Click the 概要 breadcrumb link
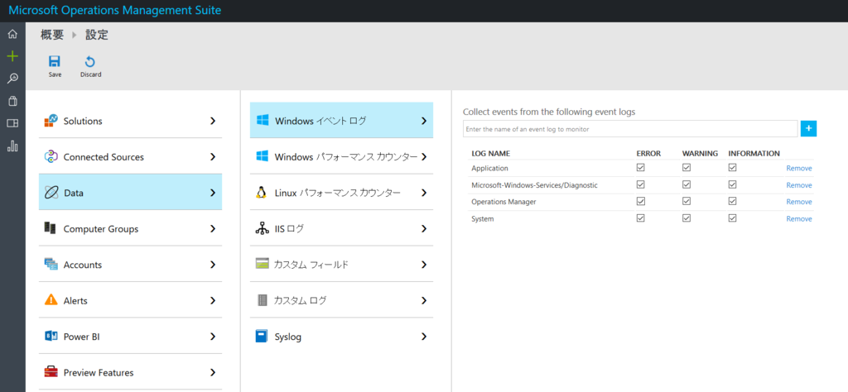 [52, 35]
